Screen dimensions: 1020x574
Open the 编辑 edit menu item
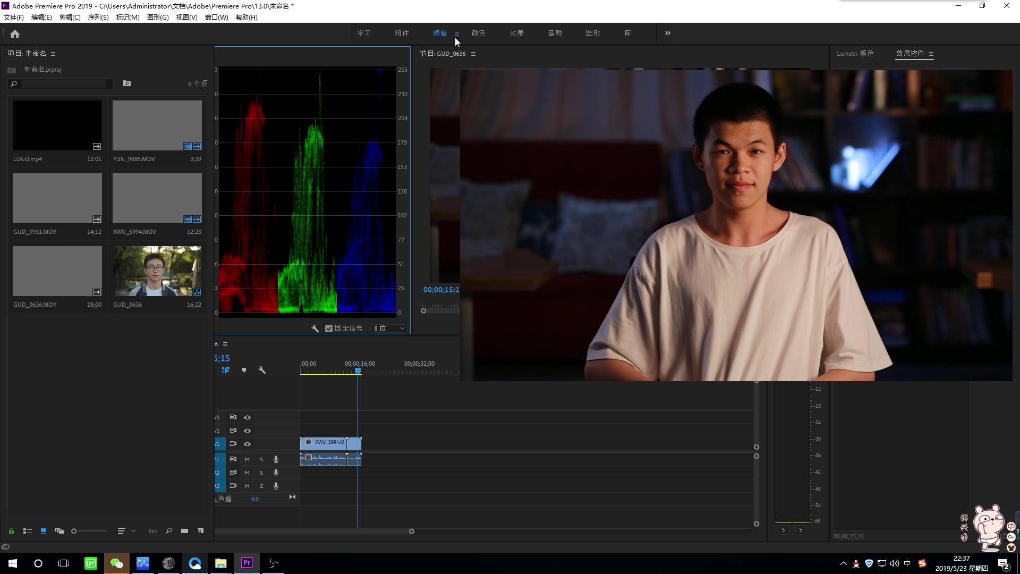(40, 17)
